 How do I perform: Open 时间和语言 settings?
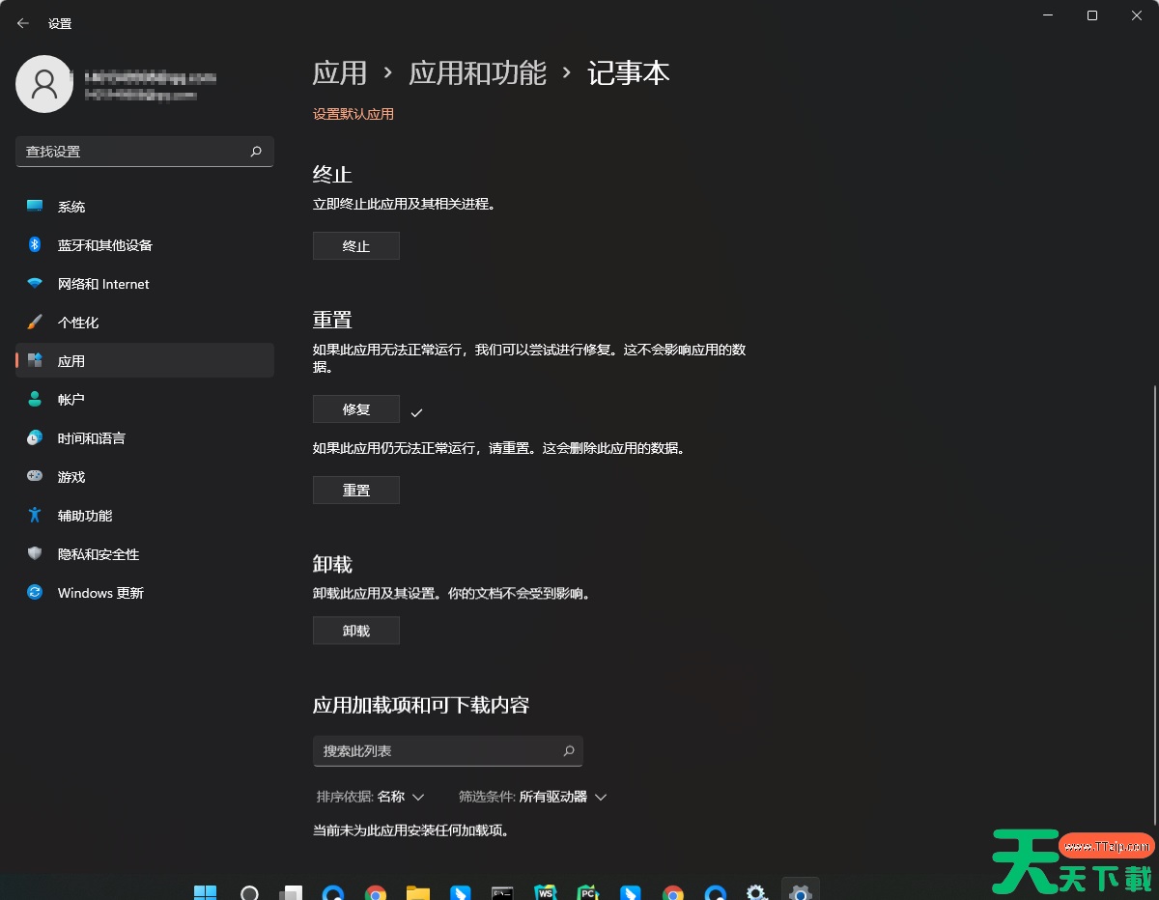(145, 438)
